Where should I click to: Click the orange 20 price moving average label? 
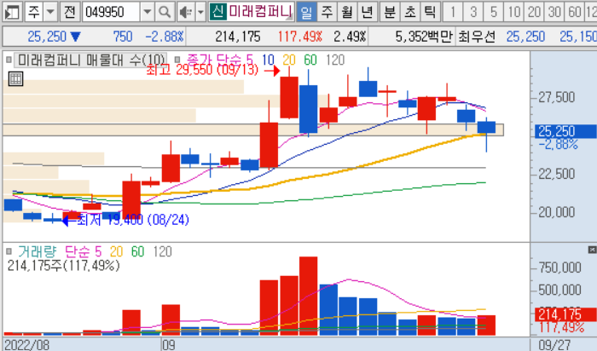pos(289,60)
